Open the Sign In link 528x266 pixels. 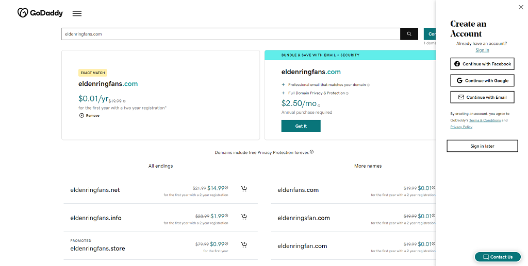482,50
